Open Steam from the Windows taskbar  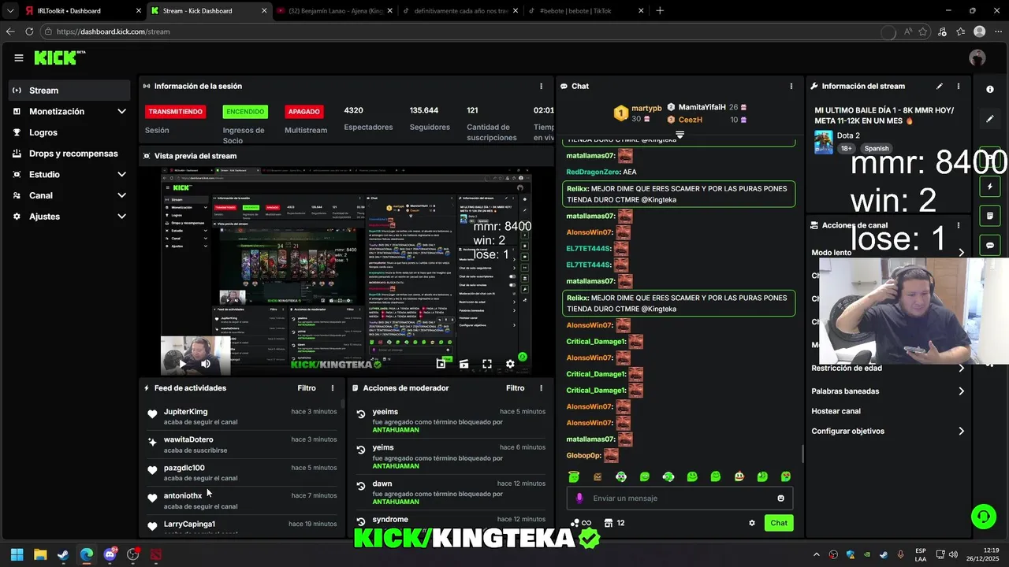(x=63, y=554)
